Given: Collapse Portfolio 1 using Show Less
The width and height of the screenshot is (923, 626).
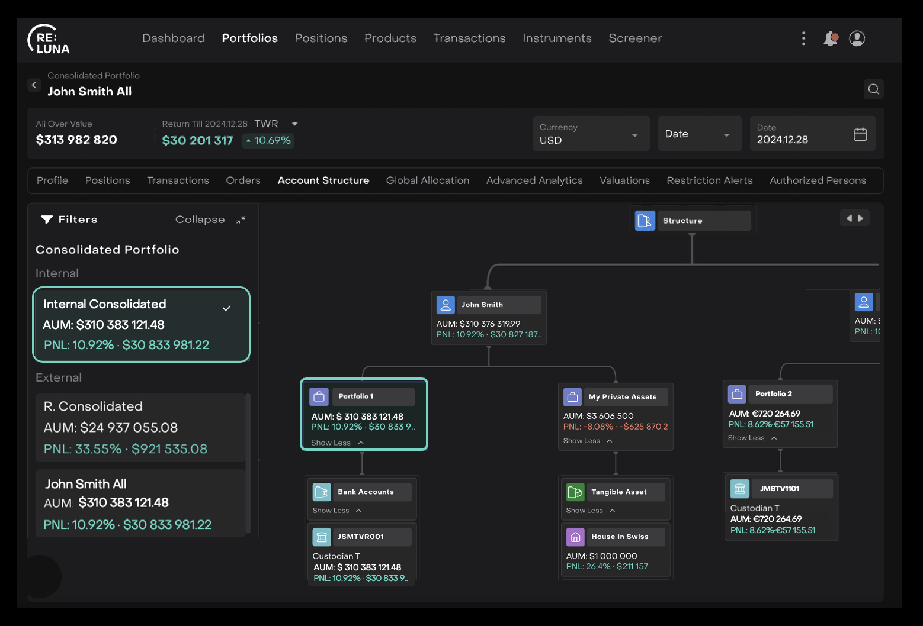Looking at the screenshot, I should [337, 443].
